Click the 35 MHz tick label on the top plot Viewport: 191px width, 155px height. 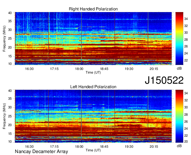[x=10, y=21]
